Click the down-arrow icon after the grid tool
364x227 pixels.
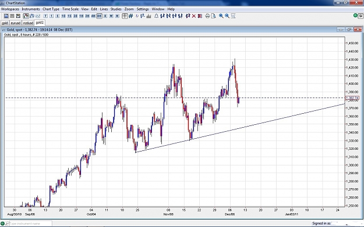[137, 16]
